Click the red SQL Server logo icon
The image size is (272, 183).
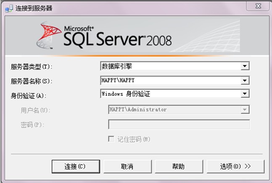coord(49,35)
